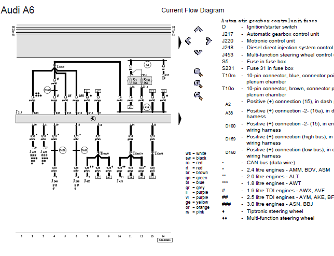Click the up navigation arrow icon
Viewport: 334px width, 256px height.
pyautogui.click(x=198, y=30)
